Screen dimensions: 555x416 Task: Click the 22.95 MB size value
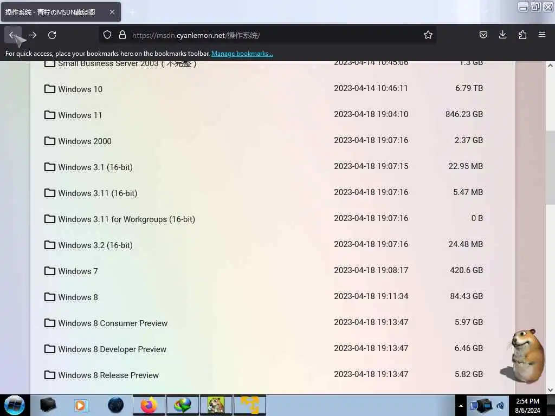(x=466, y=166)
